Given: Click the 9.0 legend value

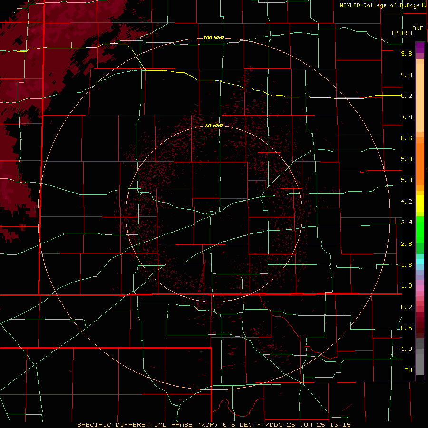Looking at the screenshot, I should [x=407, y=75].
